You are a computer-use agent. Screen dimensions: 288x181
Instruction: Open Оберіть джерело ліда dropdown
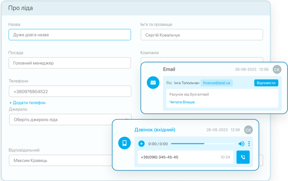[x=70, y=120]
